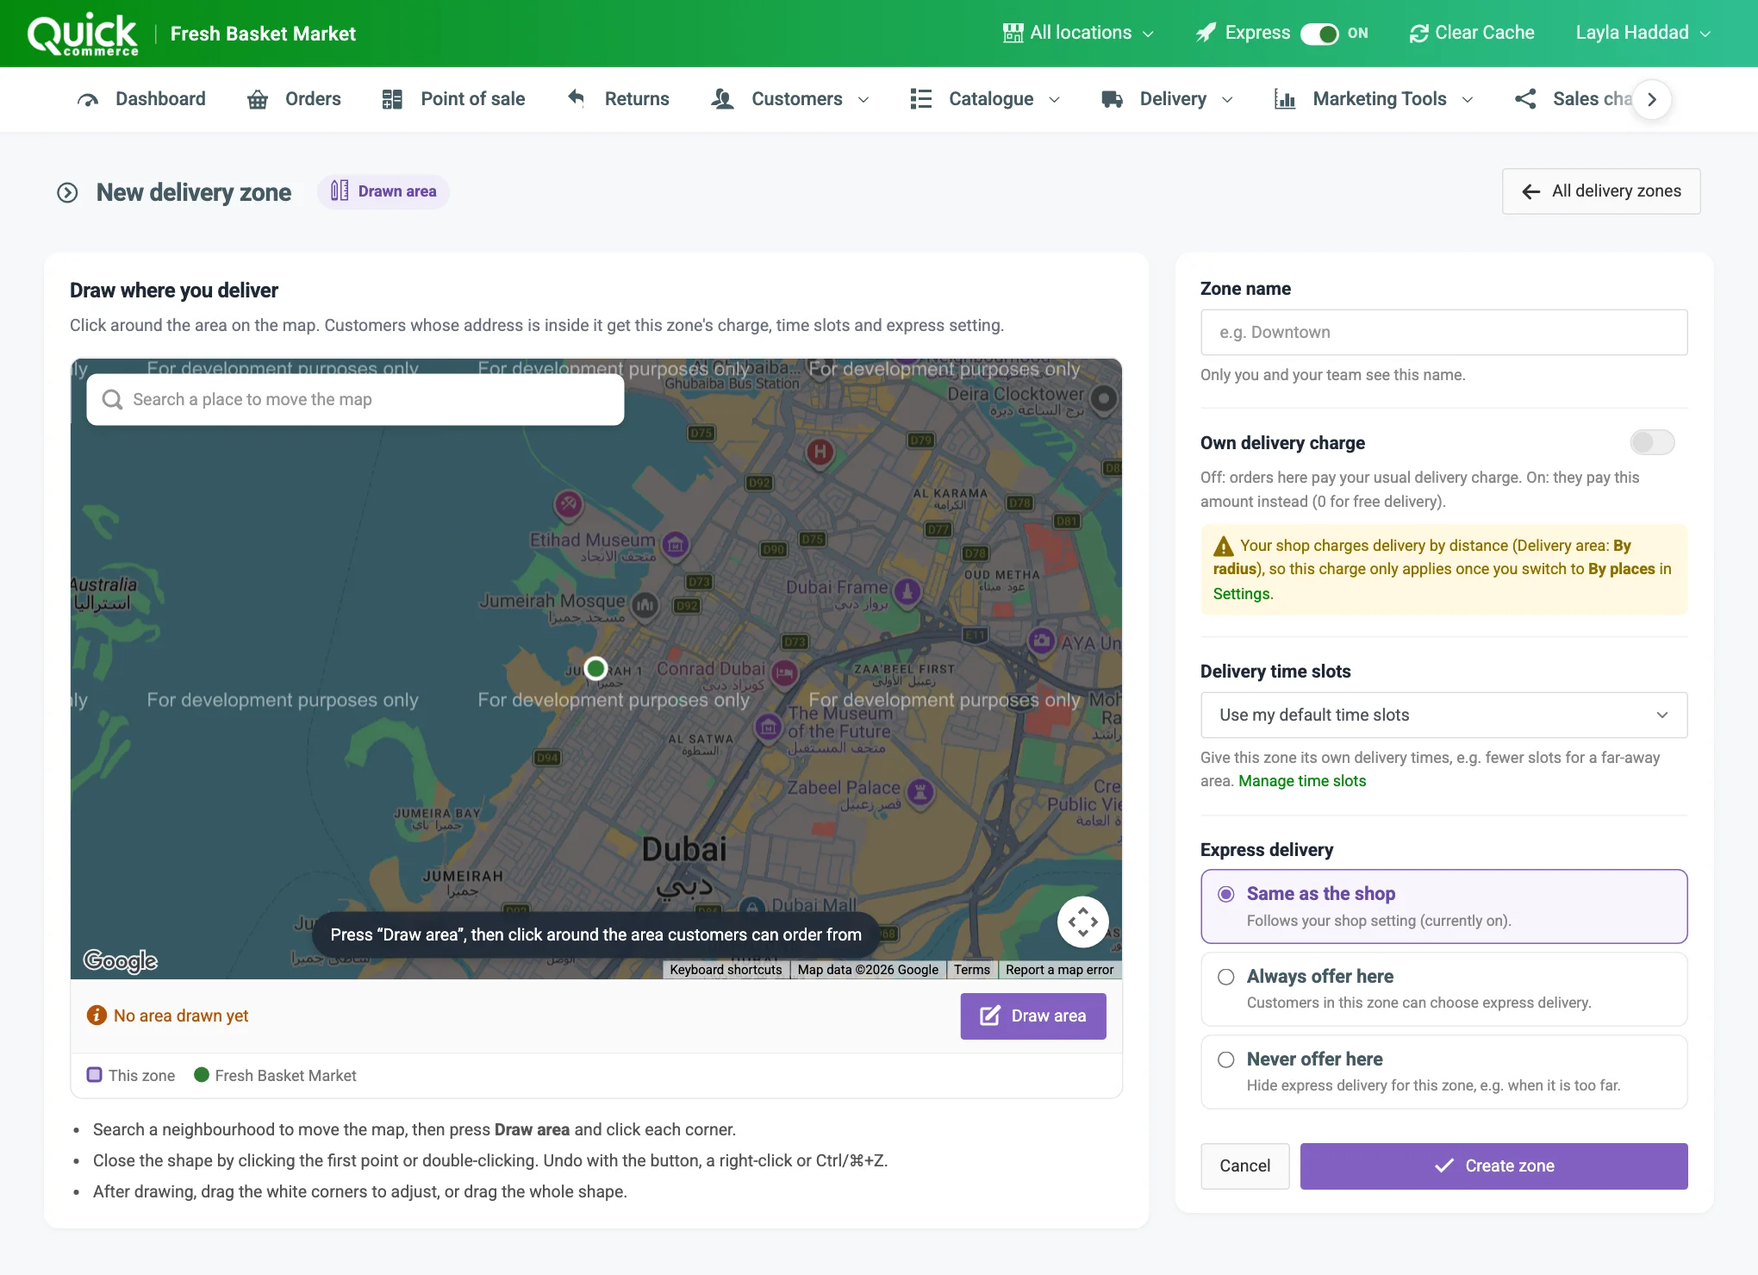Click the Conrad Dubai hotel pin
Screen dimensions: 1758x1275
[x=784, y=672]
